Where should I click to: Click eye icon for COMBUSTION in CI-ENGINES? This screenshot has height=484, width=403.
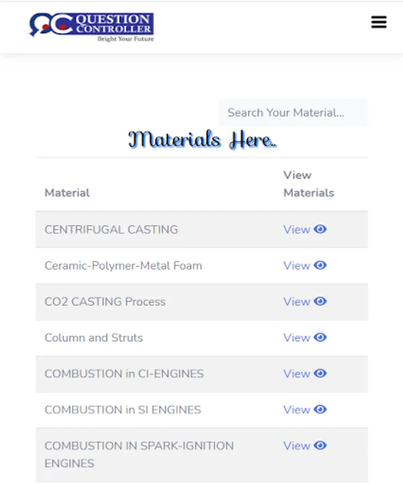(x=320, y=374)
